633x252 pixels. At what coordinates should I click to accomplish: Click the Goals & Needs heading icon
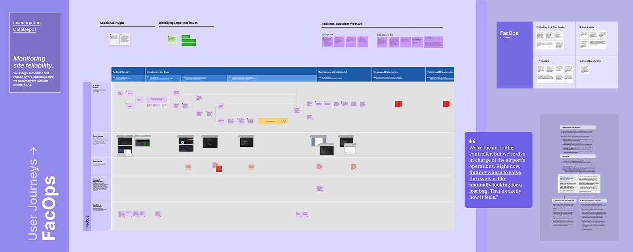coord(580,27)
